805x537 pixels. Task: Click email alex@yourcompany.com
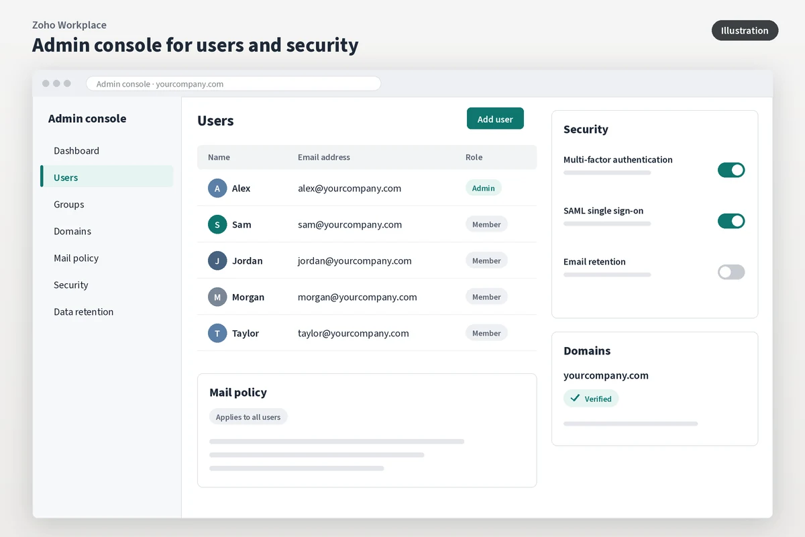pos(350,188)
